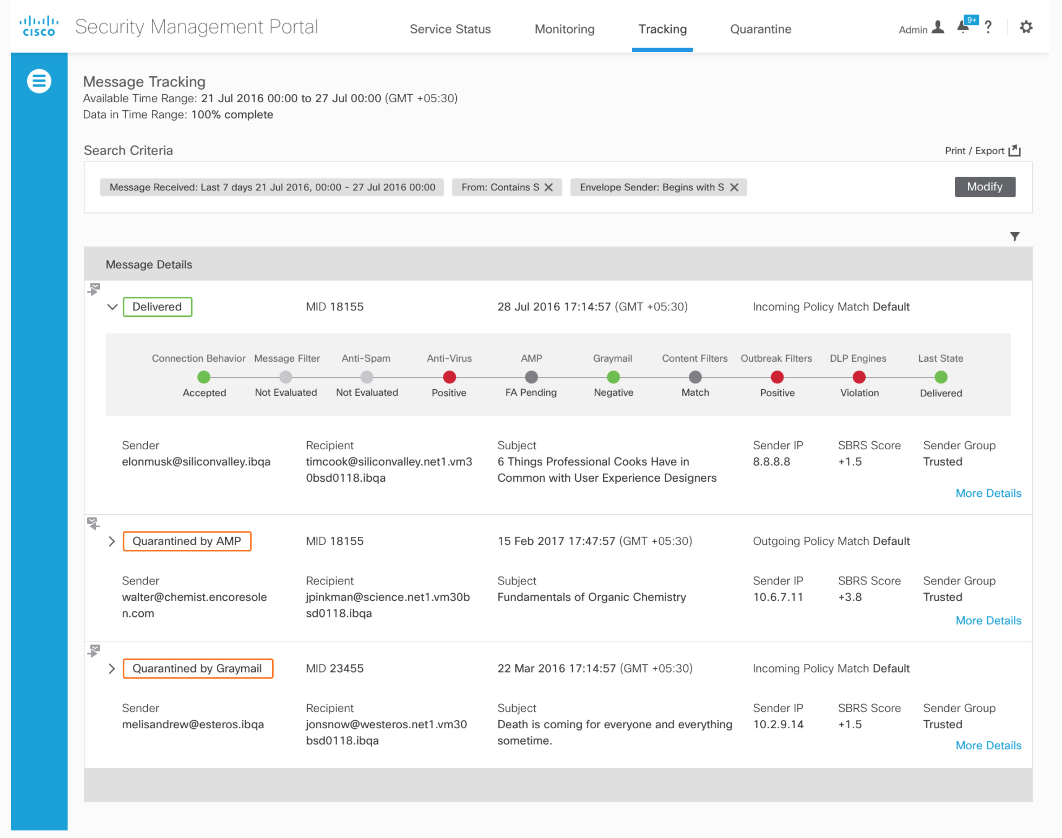1062x838 pixels.
Task: Open the settings gear icon
Action: pyautogui.click(x=1026, y=27)
